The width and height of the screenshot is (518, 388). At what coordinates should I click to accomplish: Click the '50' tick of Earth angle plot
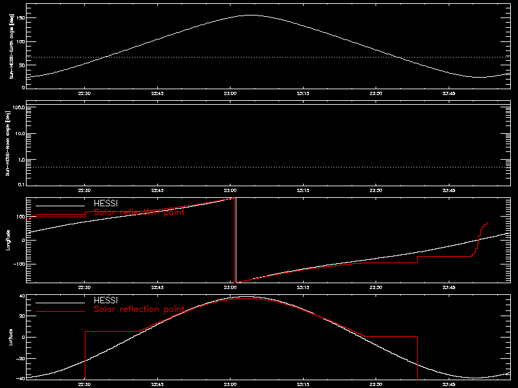coord(22,65)
